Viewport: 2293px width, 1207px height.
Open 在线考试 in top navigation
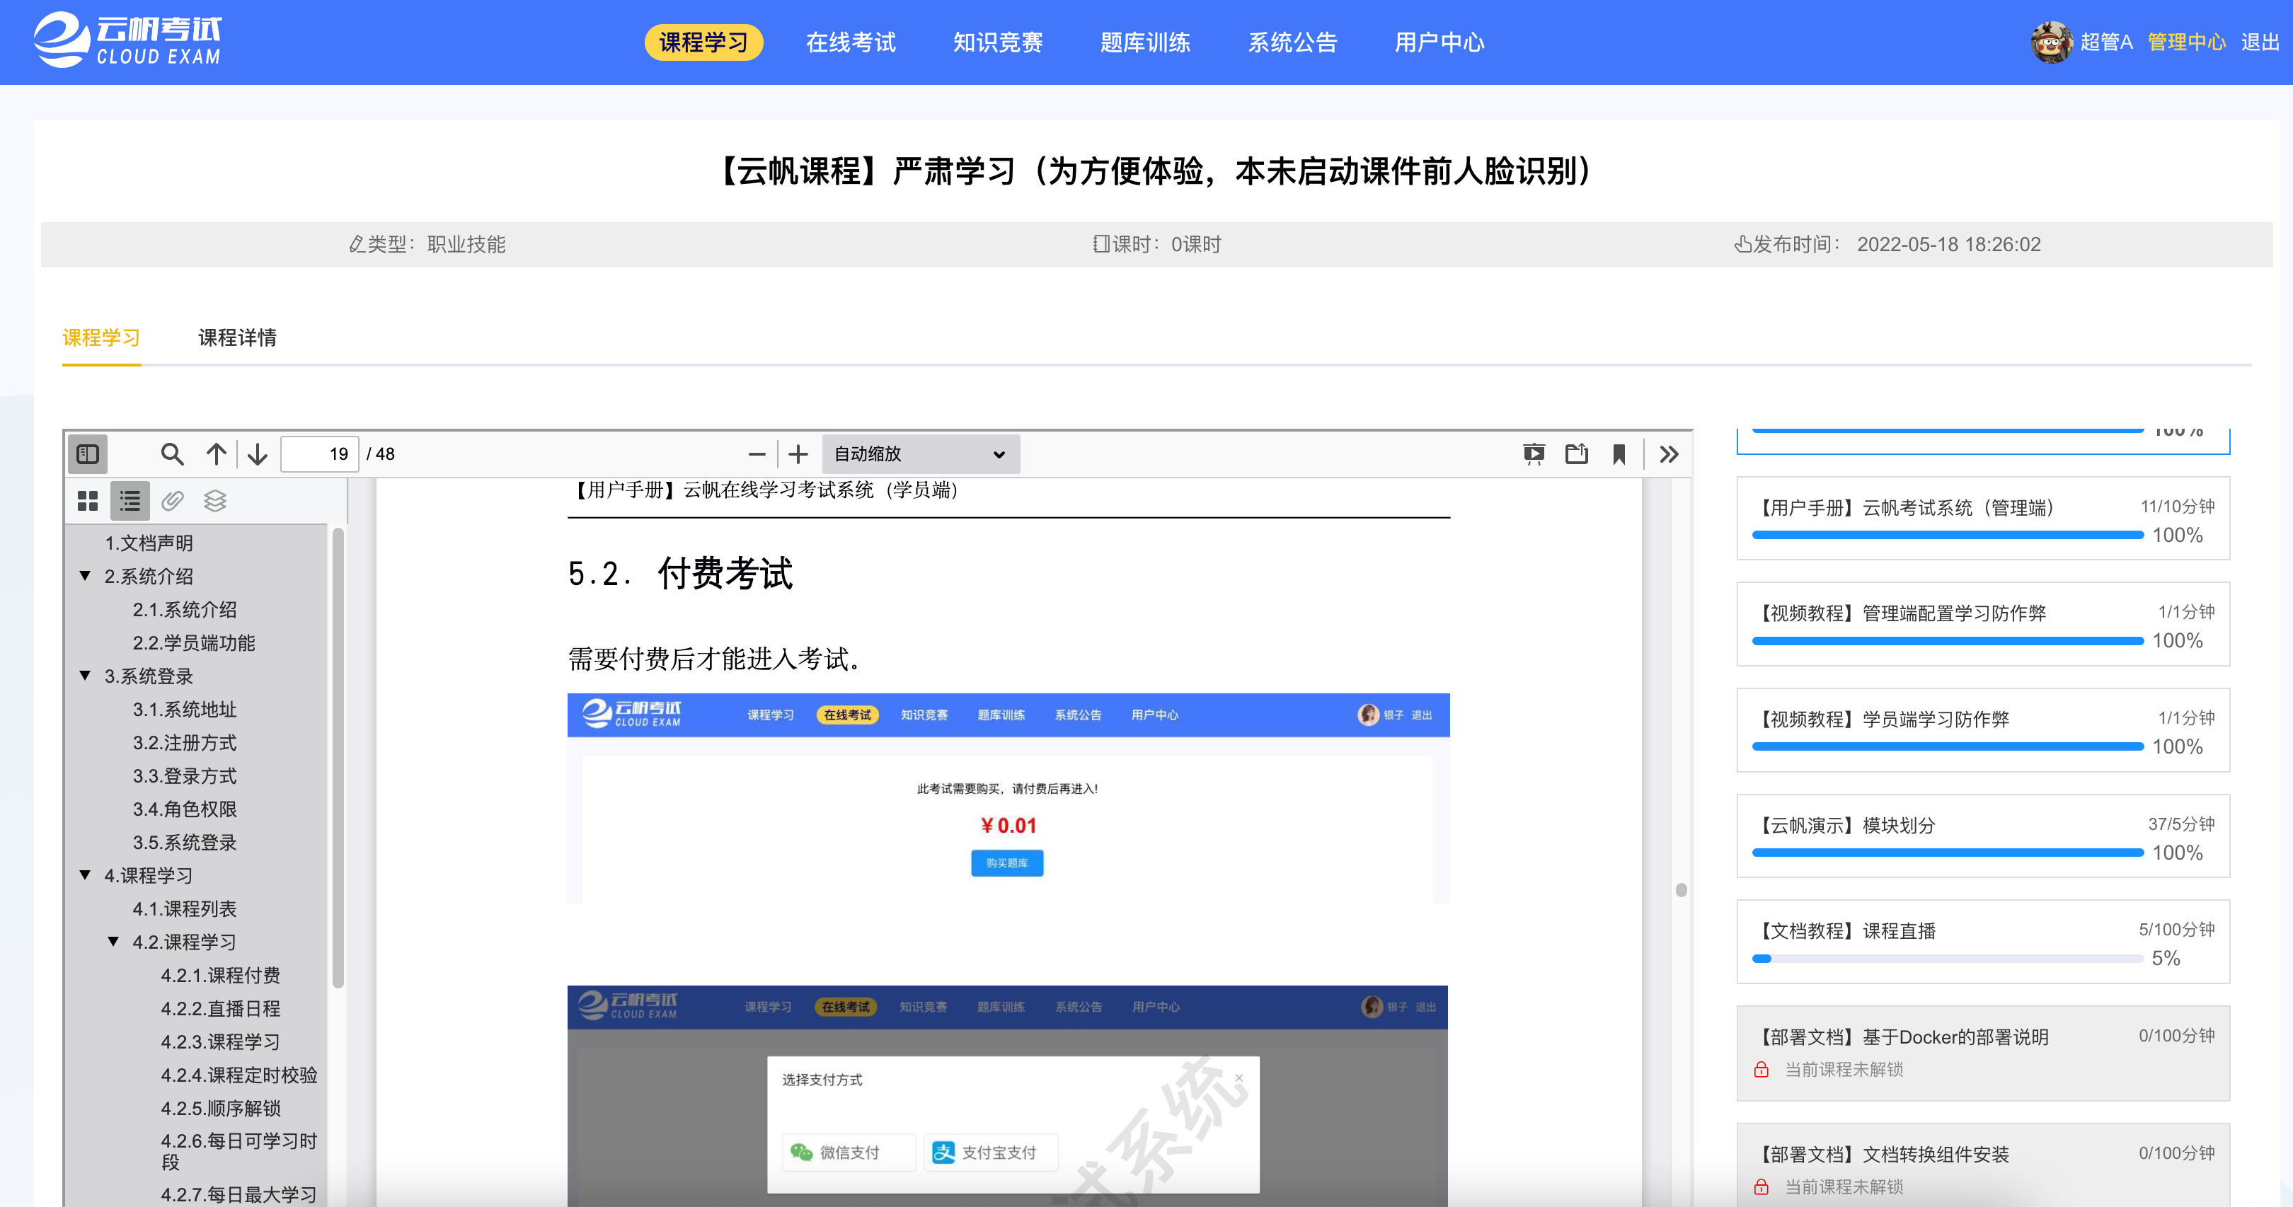[850, 42]
